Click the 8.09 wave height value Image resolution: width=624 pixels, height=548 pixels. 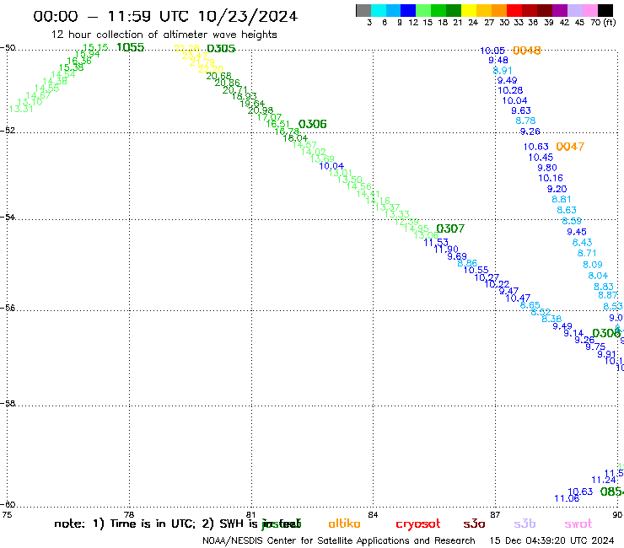[x=593, y=265]
